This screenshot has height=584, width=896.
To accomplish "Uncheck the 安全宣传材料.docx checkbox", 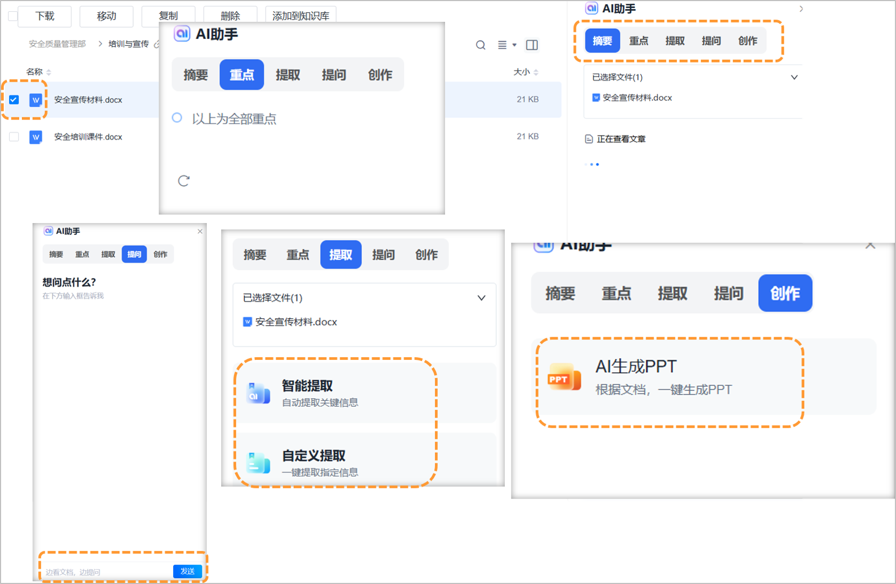I will pos(13,99).
